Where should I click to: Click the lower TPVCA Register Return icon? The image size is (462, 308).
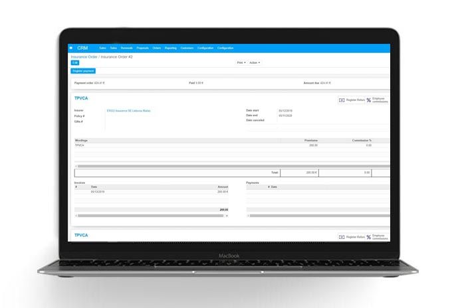pyautogui.click(x=342, y=237)
